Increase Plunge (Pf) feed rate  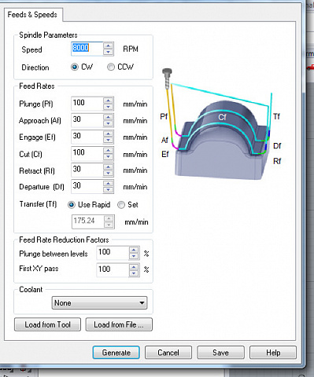(x=108, y=101)
